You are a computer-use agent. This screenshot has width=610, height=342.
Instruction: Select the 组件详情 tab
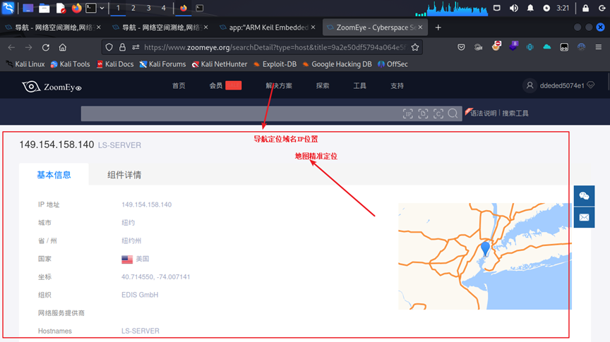pos(124,175)
